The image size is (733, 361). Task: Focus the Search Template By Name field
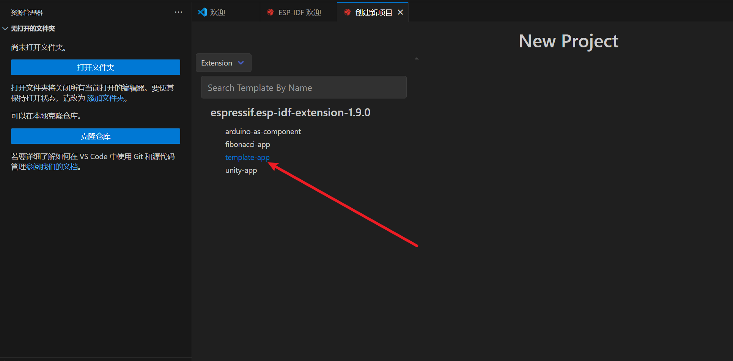304,88
